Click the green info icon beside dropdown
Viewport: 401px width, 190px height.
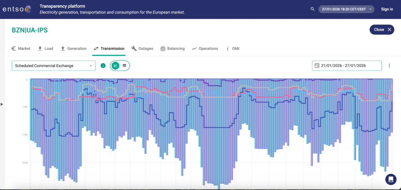pyautogui.click(x=103, y=66)
